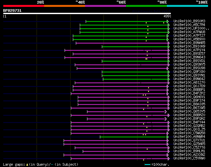
Task: Click the cyan 100char scale bar in legend
Action: point(147,164)
